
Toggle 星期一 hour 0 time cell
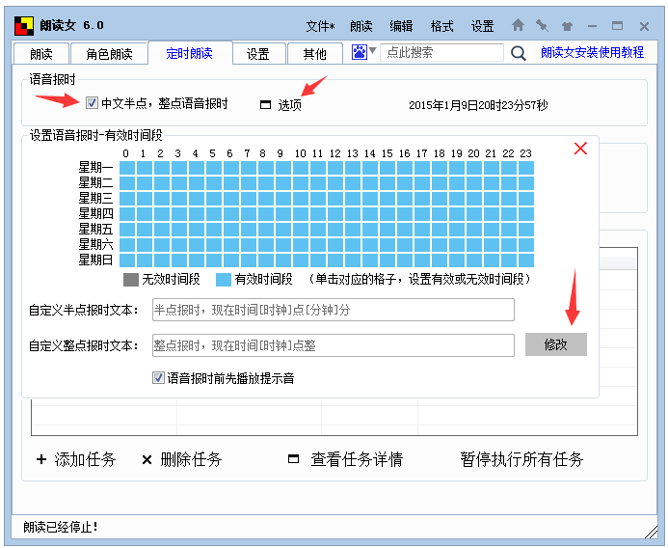[x=127, y=168]
